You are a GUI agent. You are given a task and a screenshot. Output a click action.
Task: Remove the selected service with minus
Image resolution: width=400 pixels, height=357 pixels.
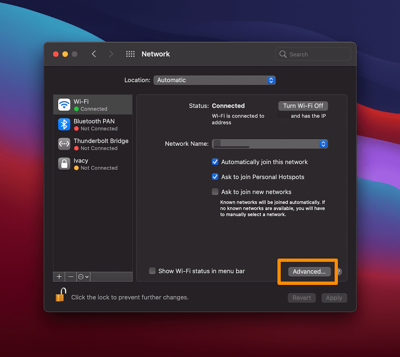(x=71, y=277)
